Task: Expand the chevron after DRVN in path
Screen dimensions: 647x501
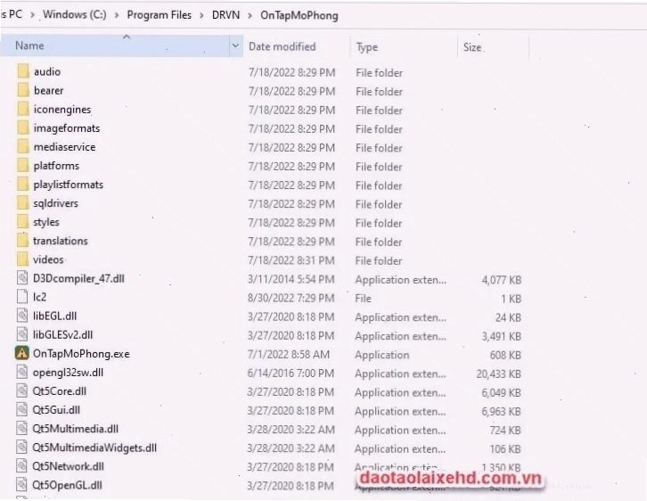Action: [250, 15]
